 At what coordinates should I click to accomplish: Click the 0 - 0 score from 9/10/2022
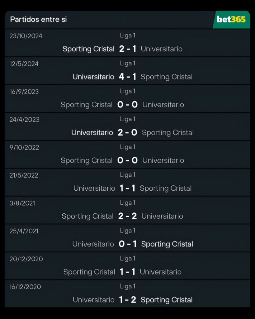(x=127, y=160)
